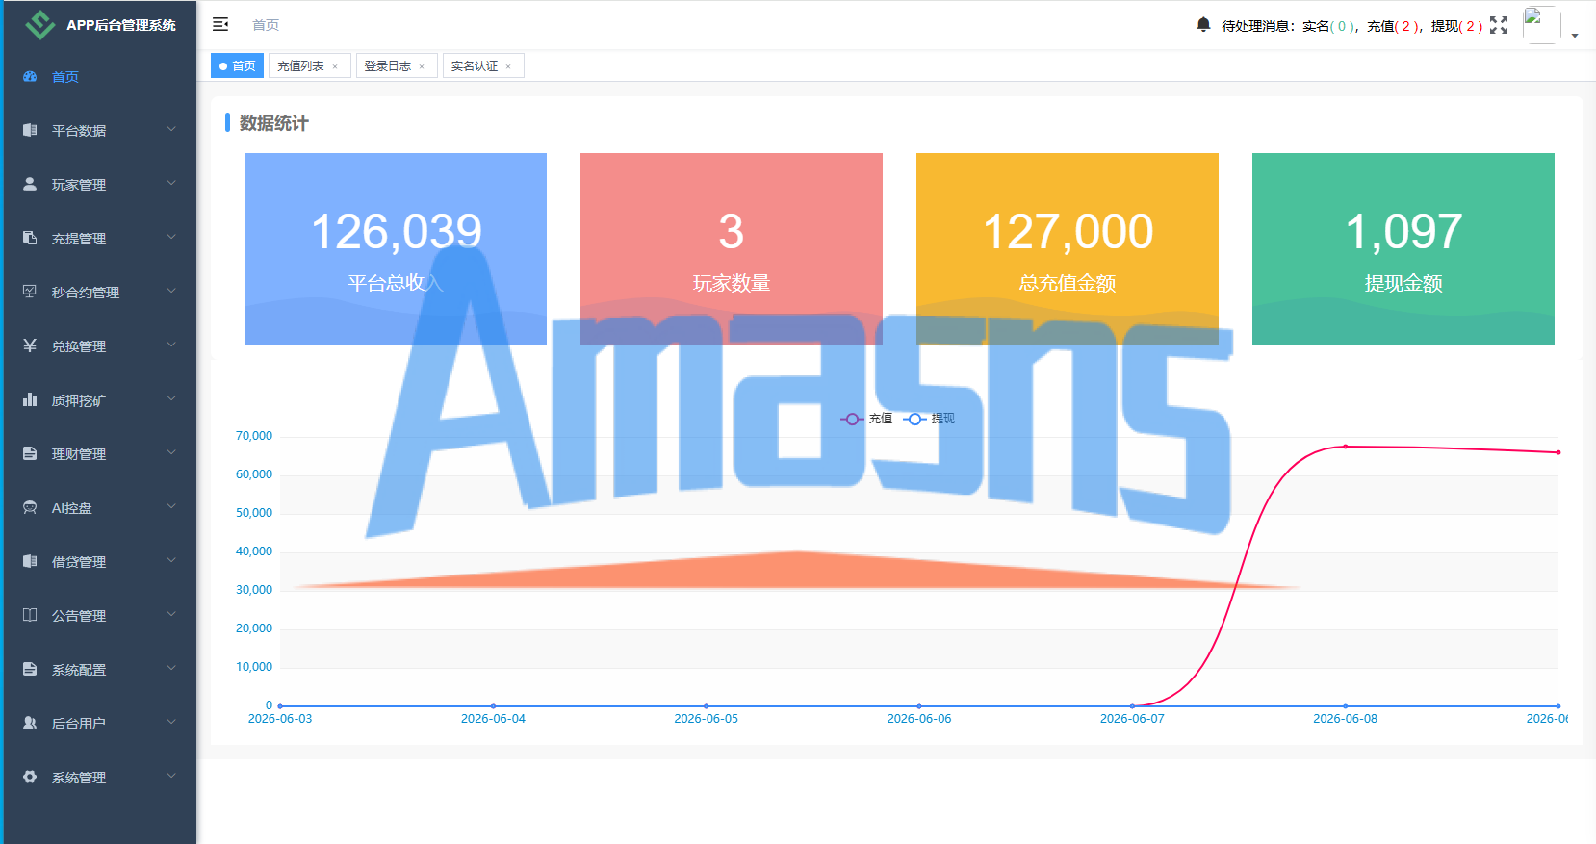Image resolution: width=1596 pixels, height=844 pixels.
Task: Click the notification bell icon
Action: click(1203, 24)
